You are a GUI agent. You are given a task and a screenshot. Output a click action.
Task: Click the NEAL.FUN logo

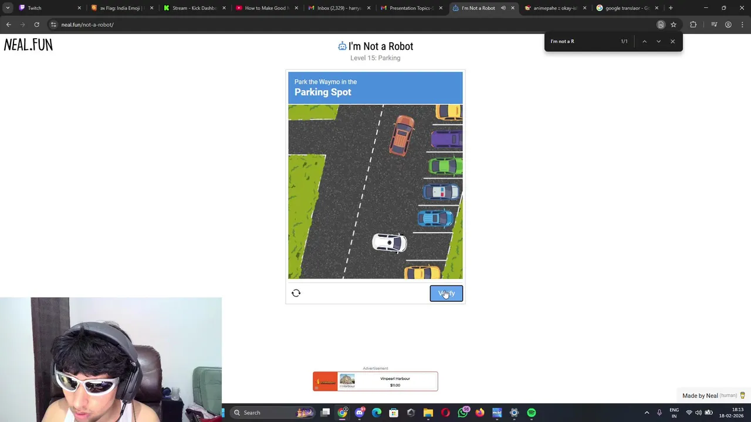click(x=28, y=45)
